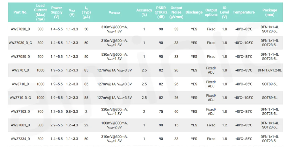Click the Temperature column header
Image resolution: width=289 pixels, height=148 pixels.
(244, 12)
